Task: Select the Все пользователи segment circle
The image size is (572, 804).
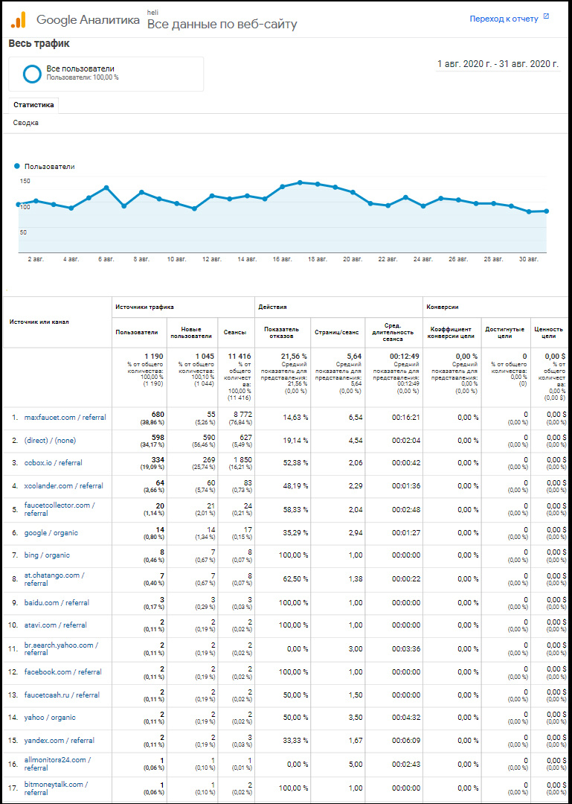Action: 32,73
